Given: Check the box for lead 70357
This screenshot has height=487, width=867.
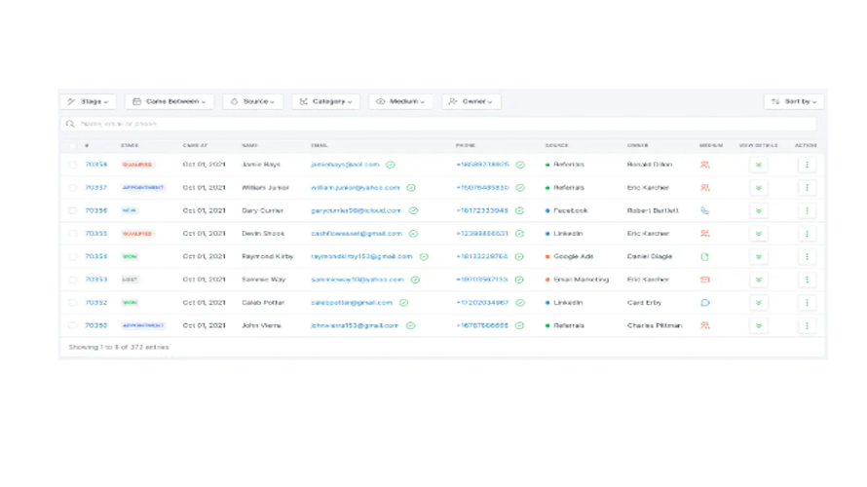Looking at the screenshot, I should click(72, 188).
